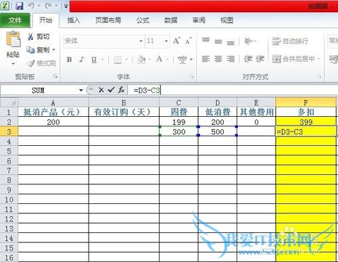Switch to the 公式 tab
This screenshot has width=338, height=262.
tap(143, 20)
